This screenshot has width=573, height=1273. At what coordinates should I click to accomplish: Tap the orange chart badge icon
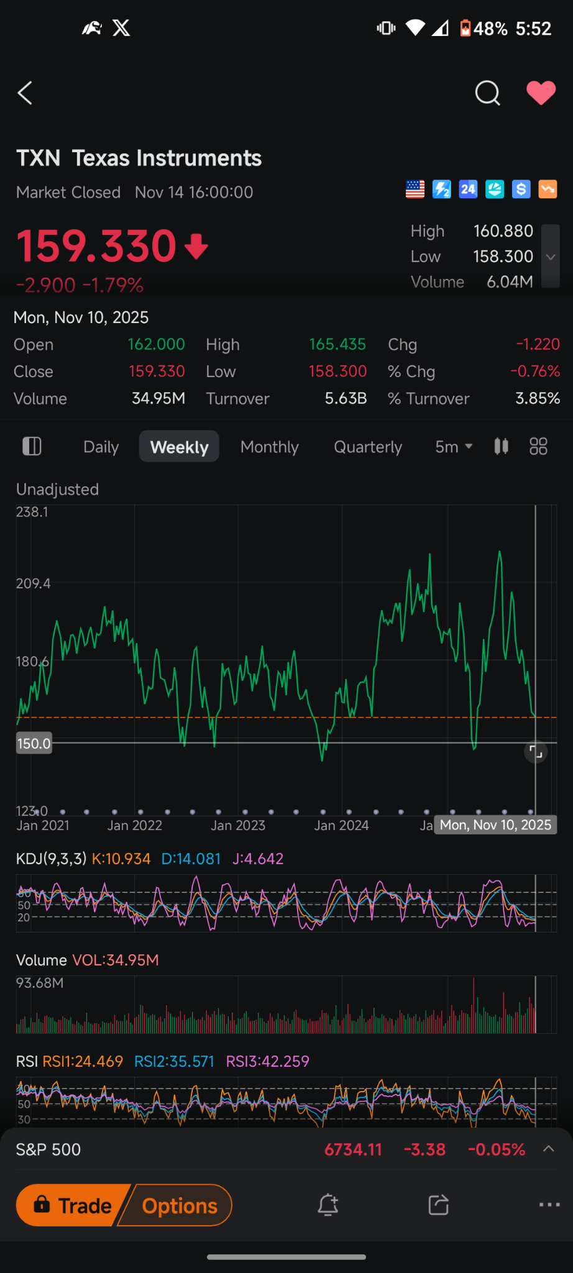pos(548,189)
